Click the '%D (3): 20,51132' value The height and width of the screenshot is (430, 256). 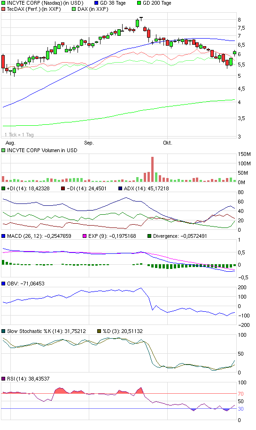pyautogui.click(x=123, y=331)
